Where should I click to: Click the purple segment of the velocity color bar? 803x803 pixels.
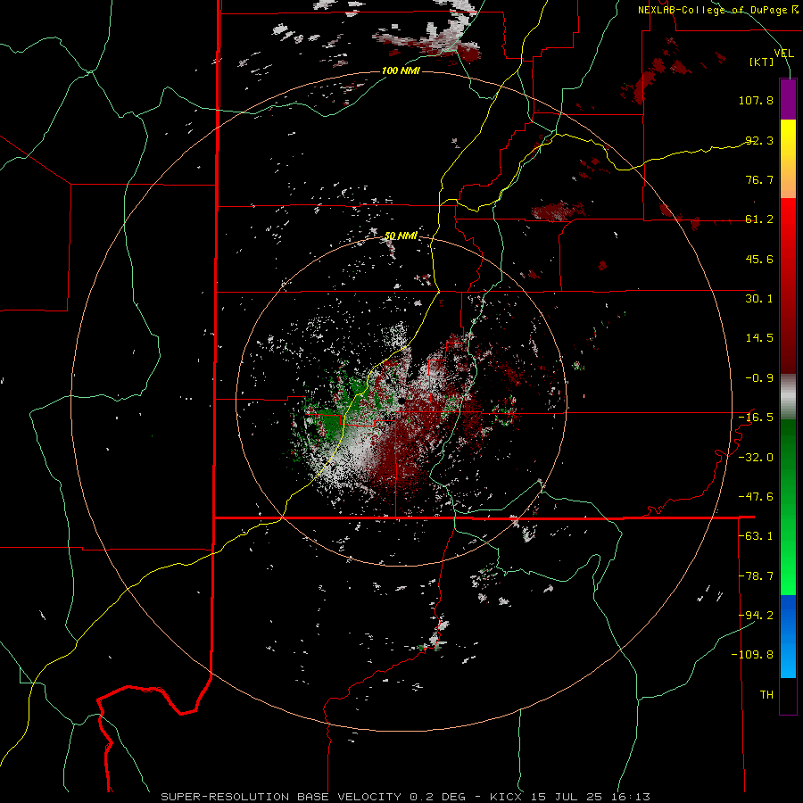[788, 99]
